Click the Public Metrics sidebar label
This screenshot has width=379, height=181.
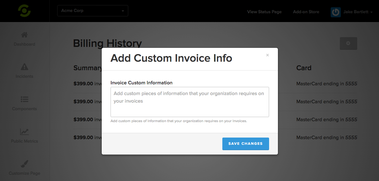click(x=24, y=141)
